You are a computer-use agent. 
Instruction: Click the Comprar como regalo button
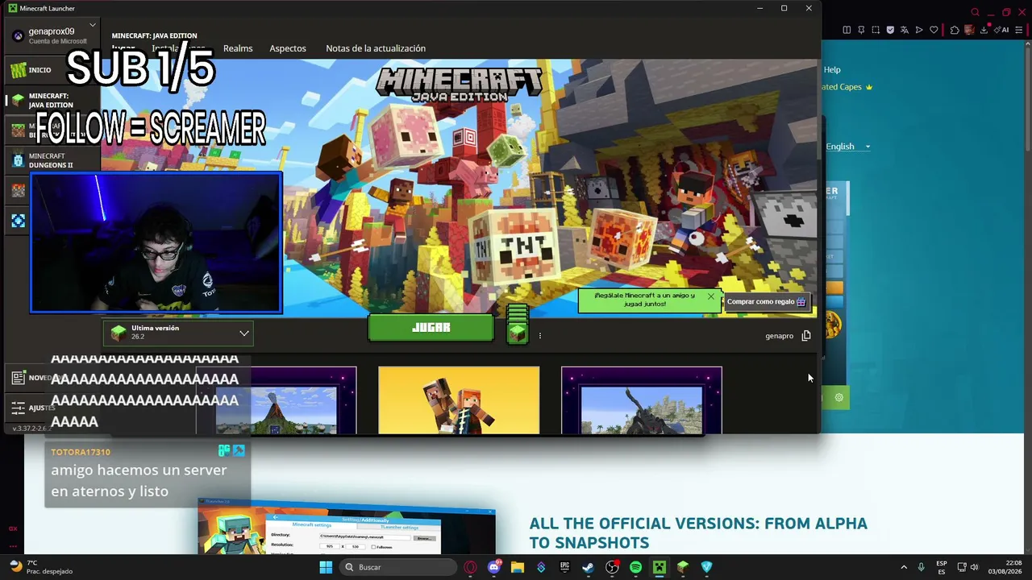766,302
